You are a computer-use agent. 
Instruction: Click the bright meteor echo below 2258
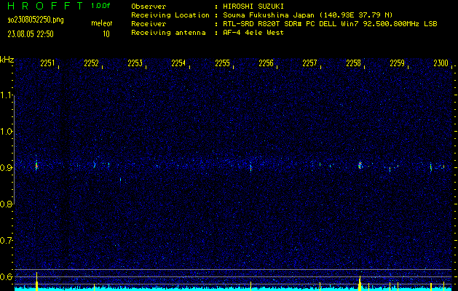point(360,165)
